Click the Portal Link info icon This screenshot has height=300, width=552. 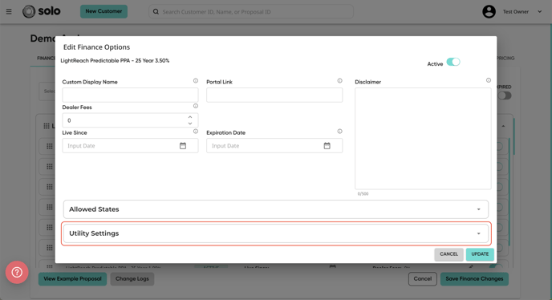(339, 81)
